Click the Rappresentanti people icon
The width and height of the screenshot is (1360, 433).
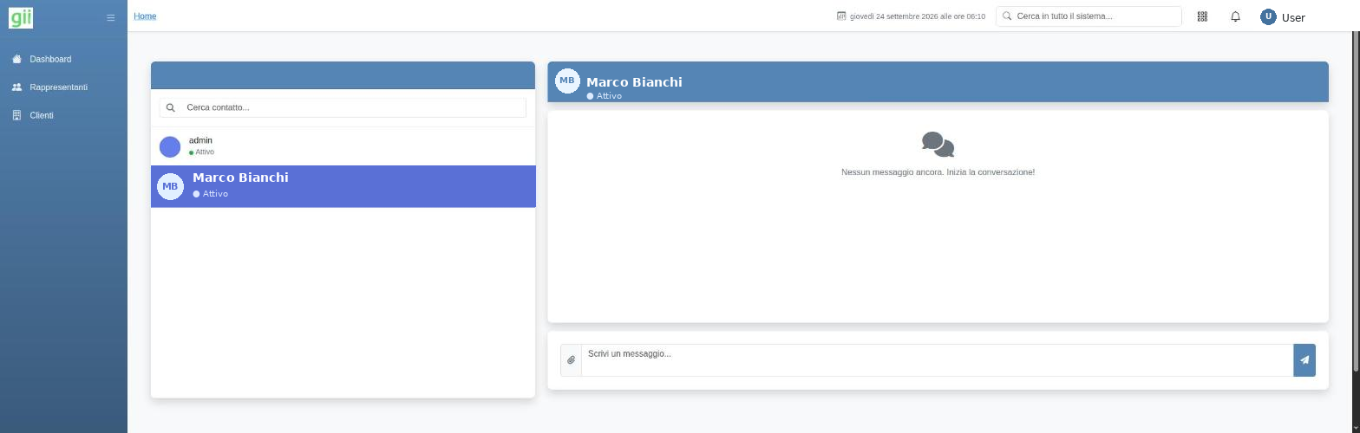coord(16,87)
